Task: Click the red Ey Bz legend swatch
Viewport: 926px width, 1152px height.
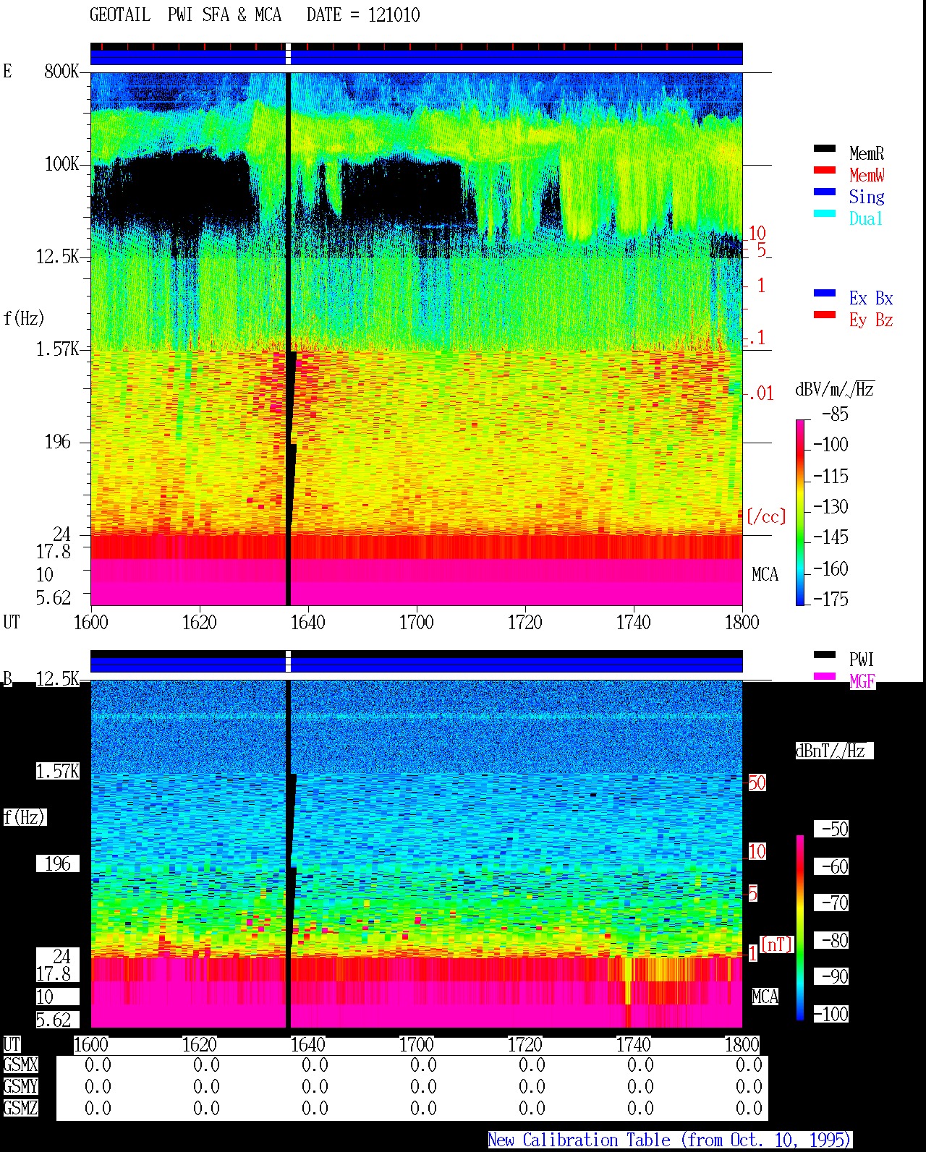Action: (x=825, y=315)
